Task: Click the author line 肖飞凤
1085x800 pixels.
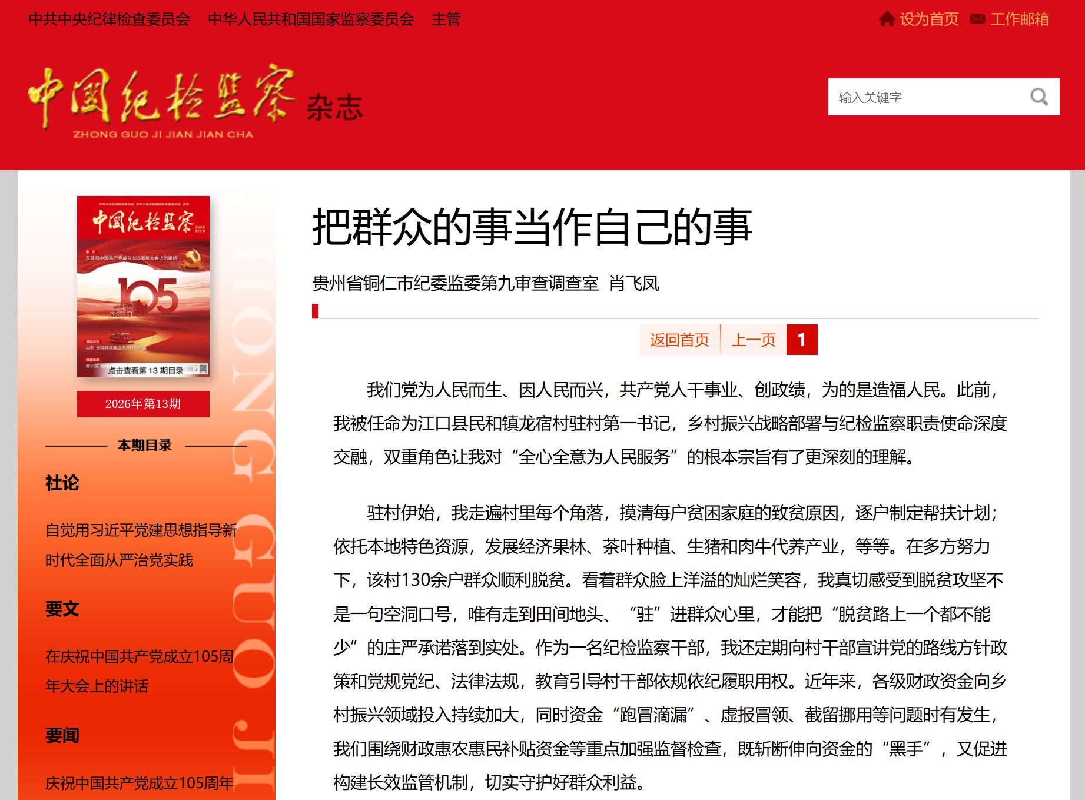Action: (634, 284)
